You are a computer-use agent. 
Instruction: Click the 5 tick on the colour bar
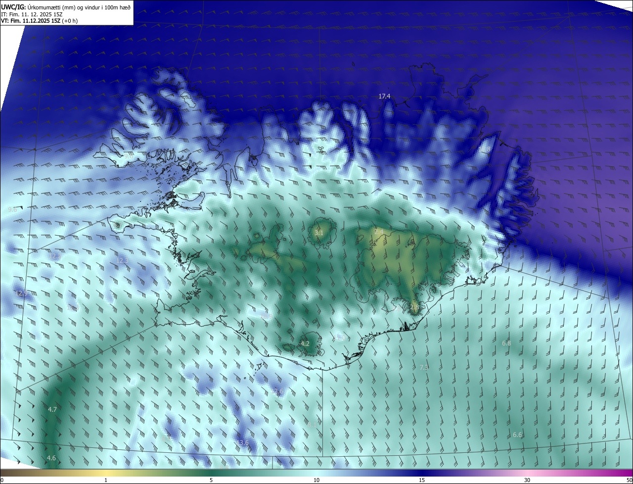coord(211,480)
